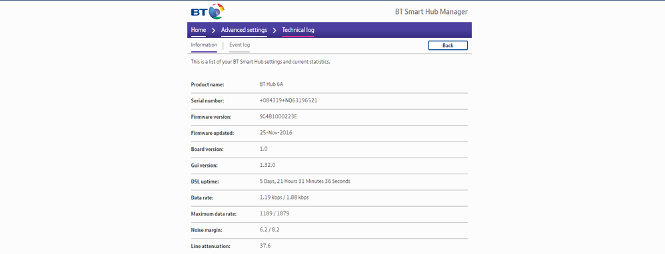Click the BT logo
665x254 pixels.
[x=207, y=11]
